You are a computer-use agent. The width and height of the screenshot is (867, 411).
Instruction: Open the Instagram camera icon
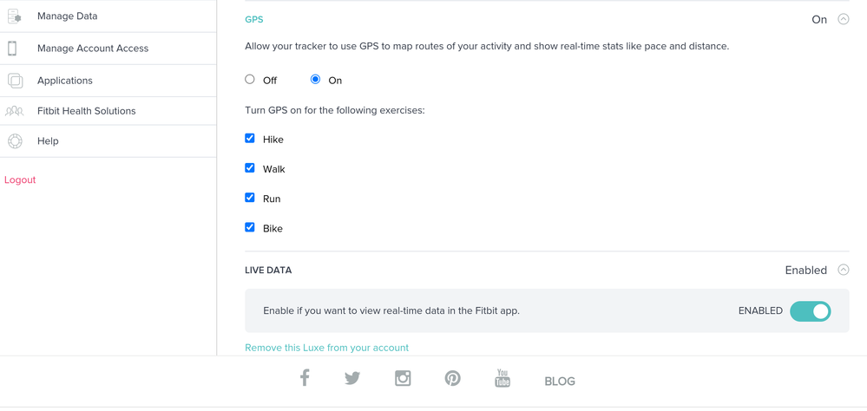403,378
